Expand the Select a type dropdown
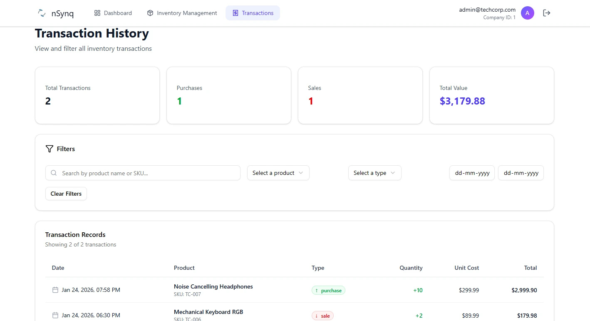The image size is (590, 321). [374, 173]
